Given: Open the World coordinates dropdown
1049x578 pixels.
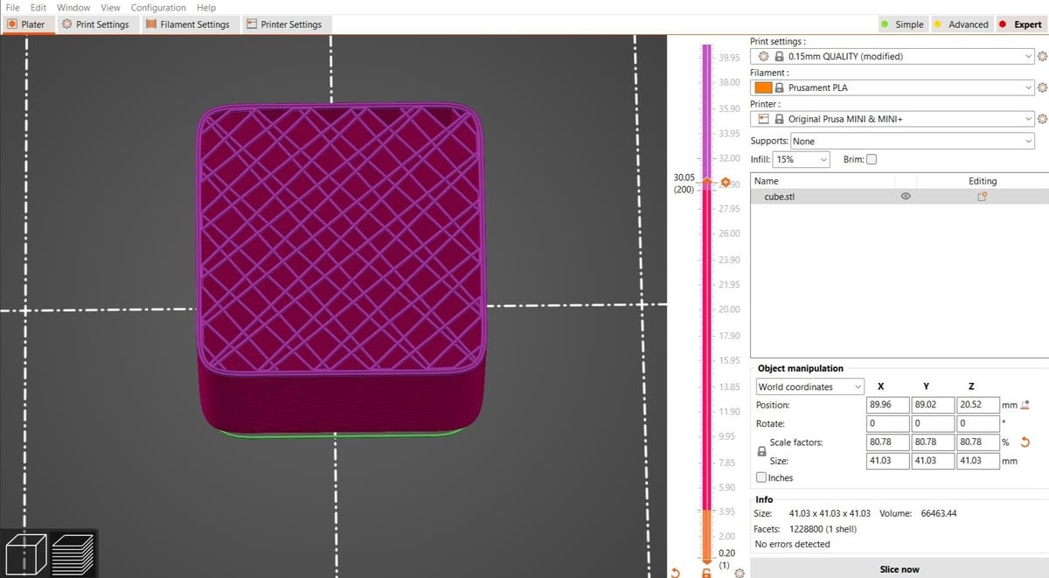Looking at the screenshot, I should click(x=809, y=387).
